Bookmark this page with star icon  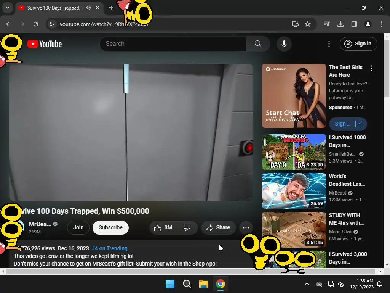308,24
